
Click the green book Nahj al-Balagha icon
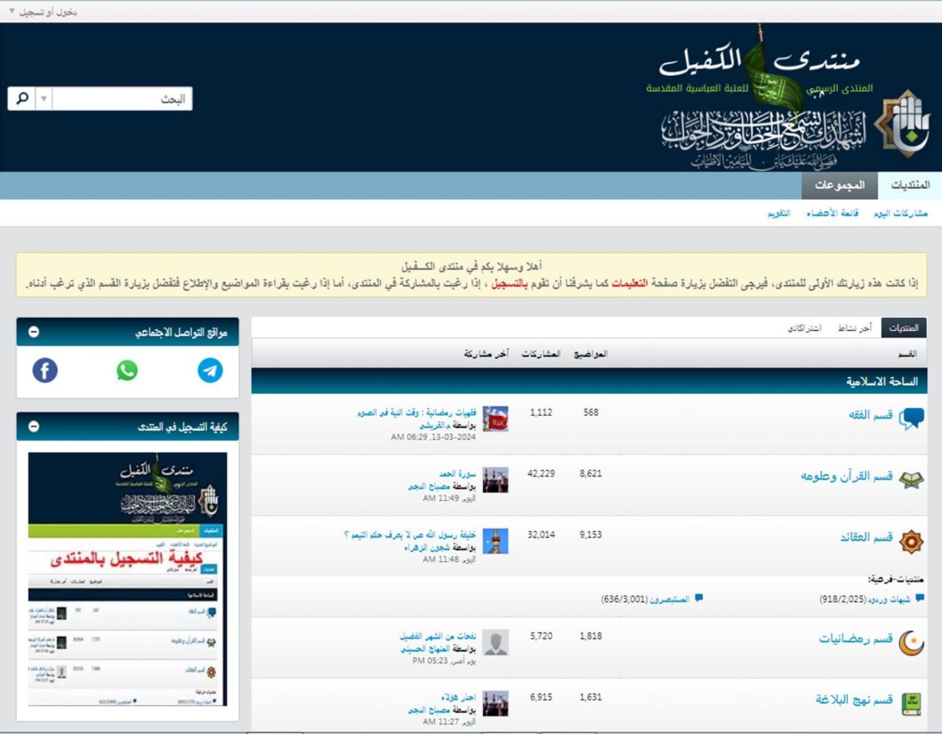tap(911, 704)
